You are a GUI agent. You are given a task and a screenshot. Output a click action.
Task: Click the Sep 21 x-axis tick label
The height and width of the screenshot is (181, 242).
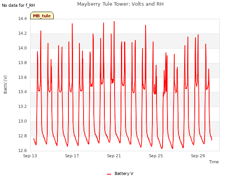coord(114,156)
